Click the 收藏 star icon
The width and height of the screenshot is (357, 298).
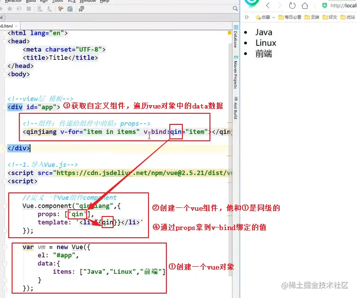pyautogui.click(x=258, y=17)
